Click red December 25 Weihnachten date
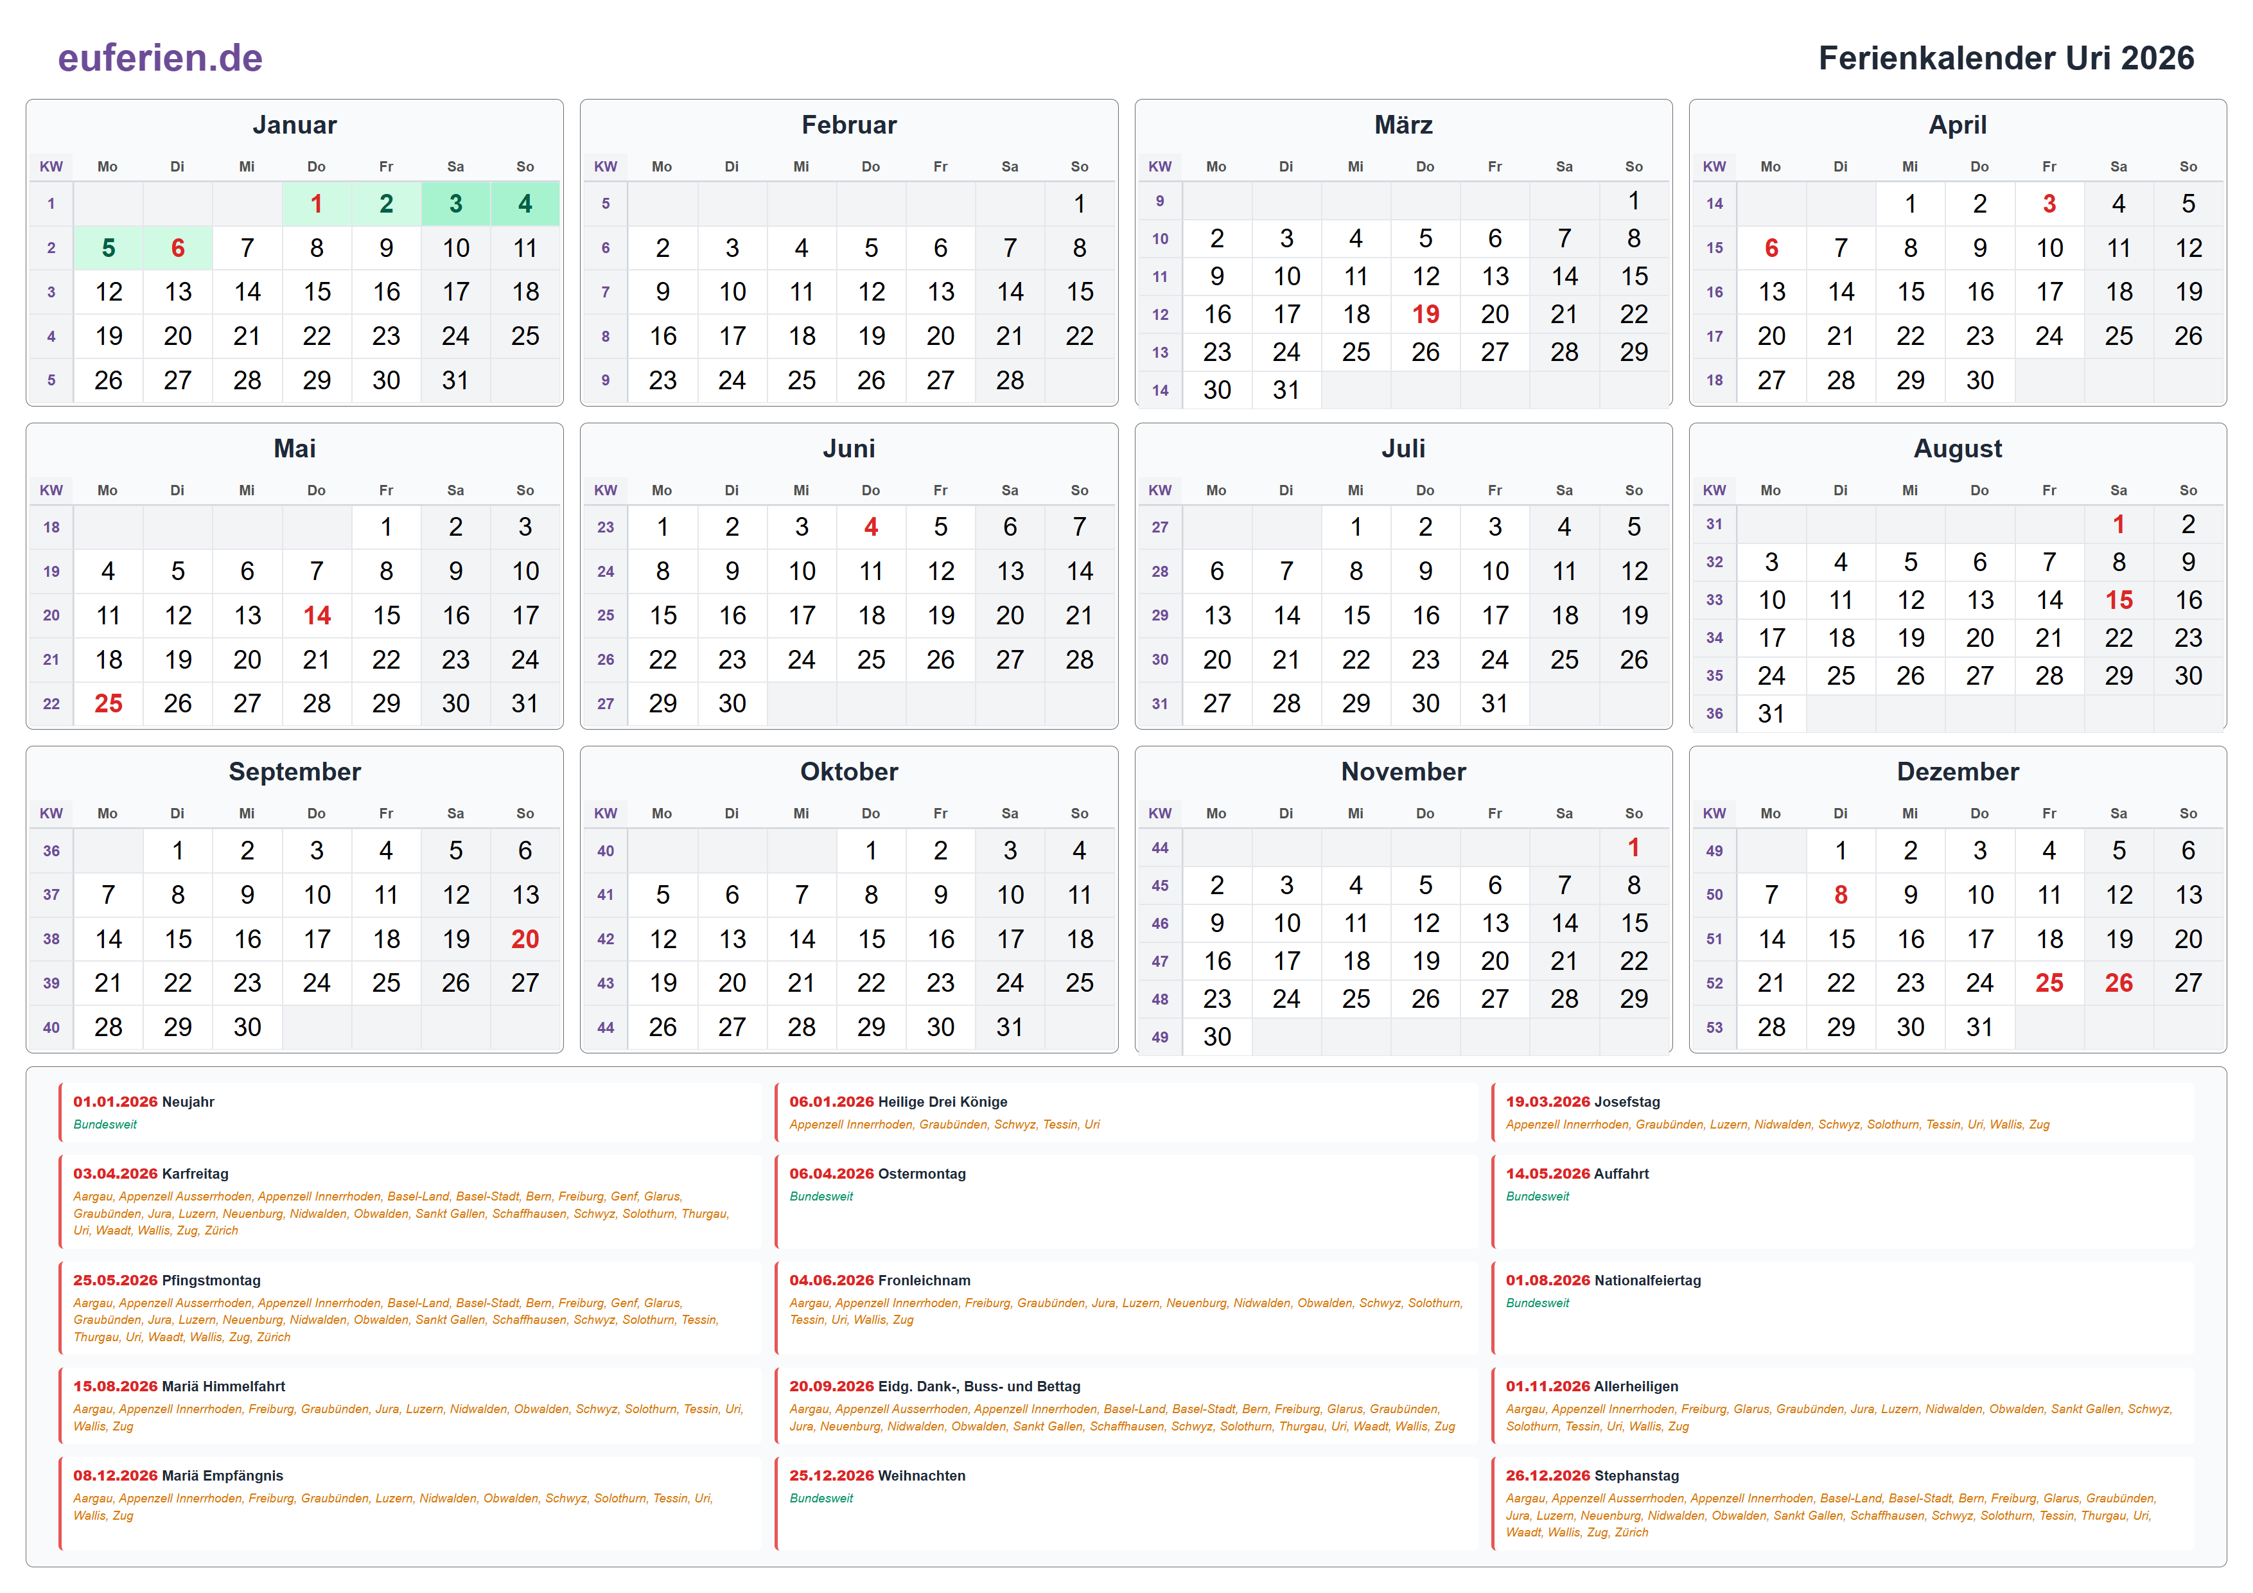The height and width of the screenshot is (1593, 2253). click(x=2049, y=983)
